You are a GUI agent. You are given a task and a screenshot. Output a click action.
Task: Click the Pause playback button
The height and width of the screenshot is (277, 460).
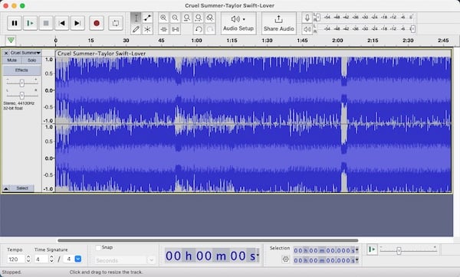(x=14, y=23)
